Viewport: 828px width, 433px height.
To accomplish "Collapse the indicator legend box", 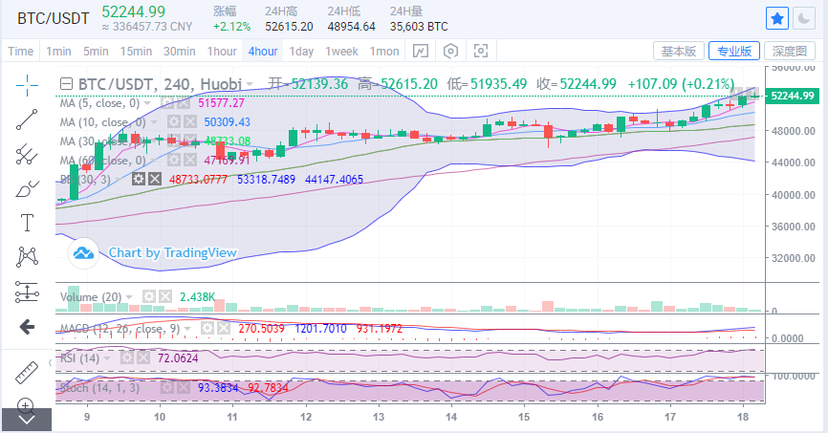I will click(66, 84).
